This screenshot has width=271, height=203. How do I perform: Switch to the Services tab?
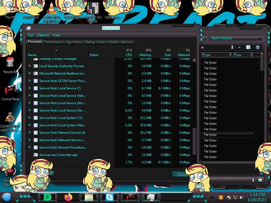coord(127,42)
